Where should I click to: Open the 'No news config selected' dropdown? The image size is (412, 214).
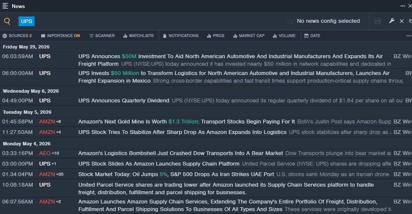click(328, 21)
